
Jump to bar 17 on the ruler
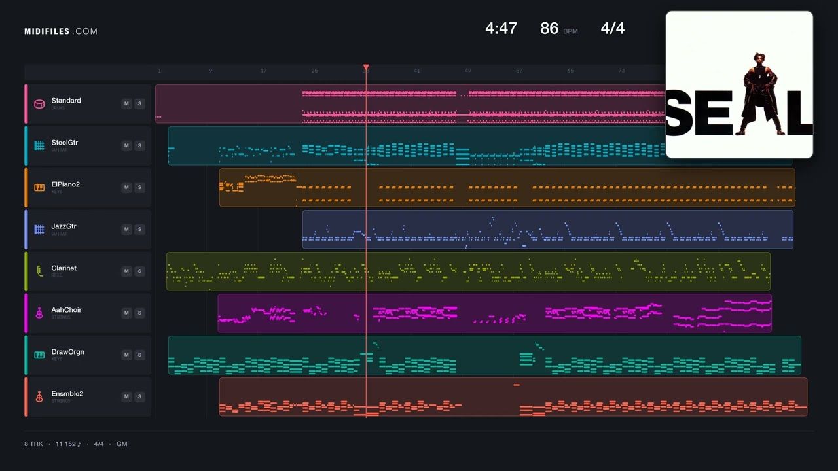pyautogui.click(x=263, y=71)
